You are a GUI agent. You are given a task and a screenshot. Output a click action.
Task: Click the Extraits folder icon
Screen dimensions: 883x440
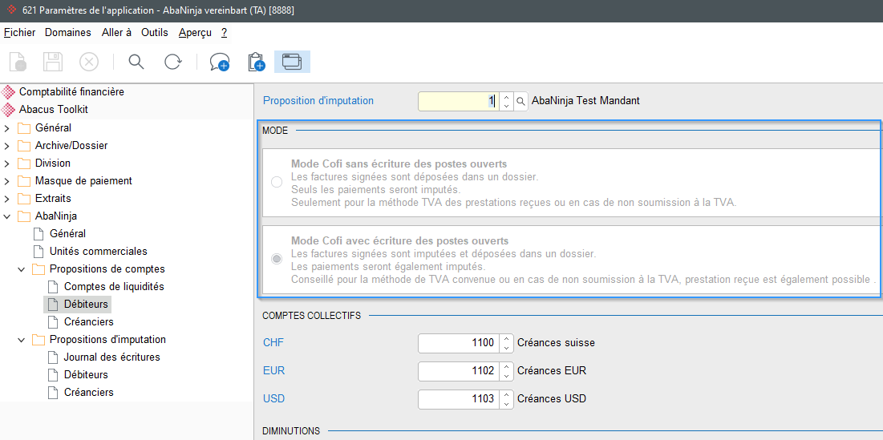coord(23,199)
